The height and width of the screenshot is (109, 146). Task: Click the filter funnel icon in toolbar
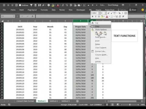pos(31,5)
